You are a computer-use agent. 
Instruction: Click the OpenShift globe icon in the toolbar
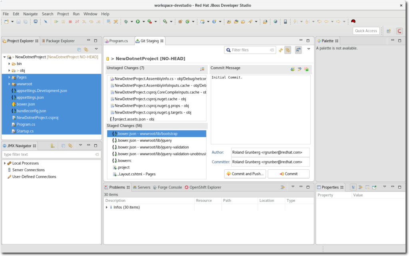(x=275, y=22)
